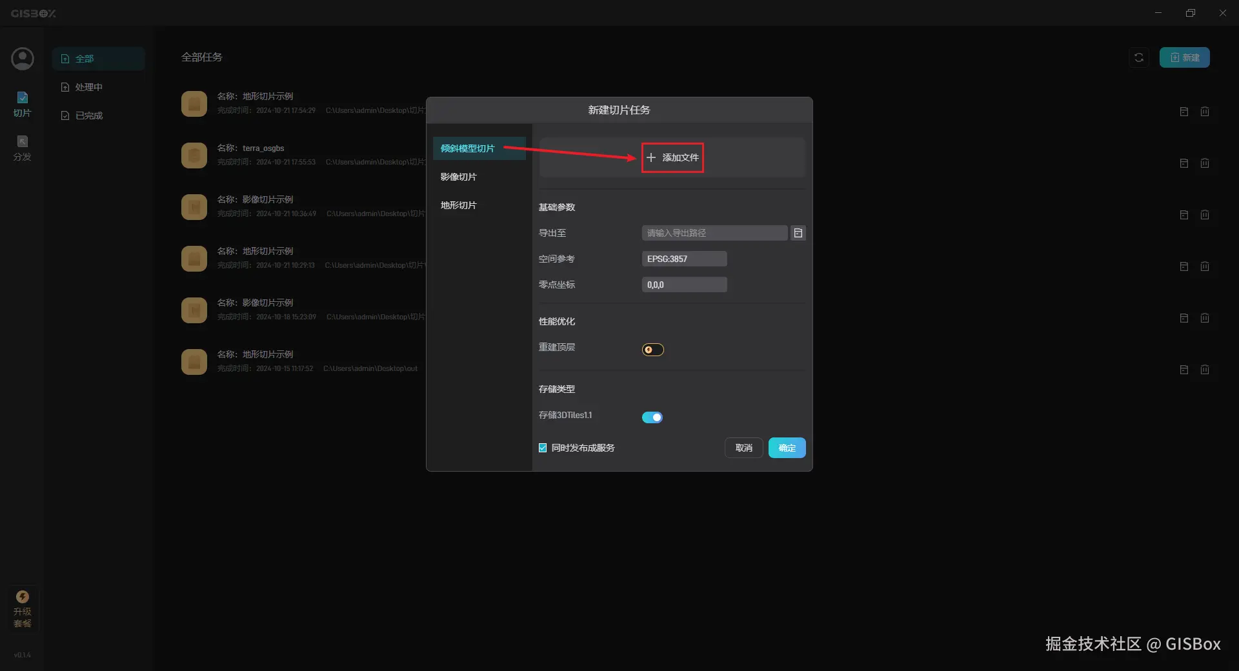The height and width of the screenshot is (671, 1239).
Task: Delete the 影像切片示例 task finished 15:23:09
Action: [x=1205, y=318]
